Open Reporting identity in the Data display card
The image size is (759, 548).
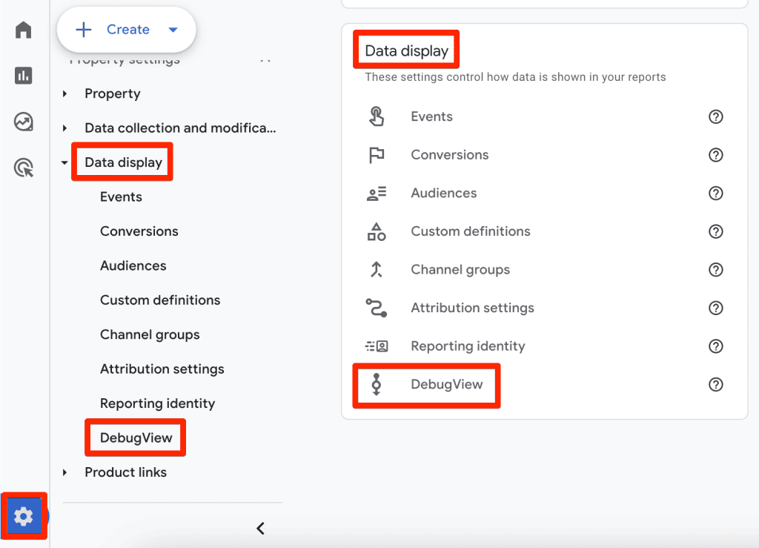click(468, 346)
